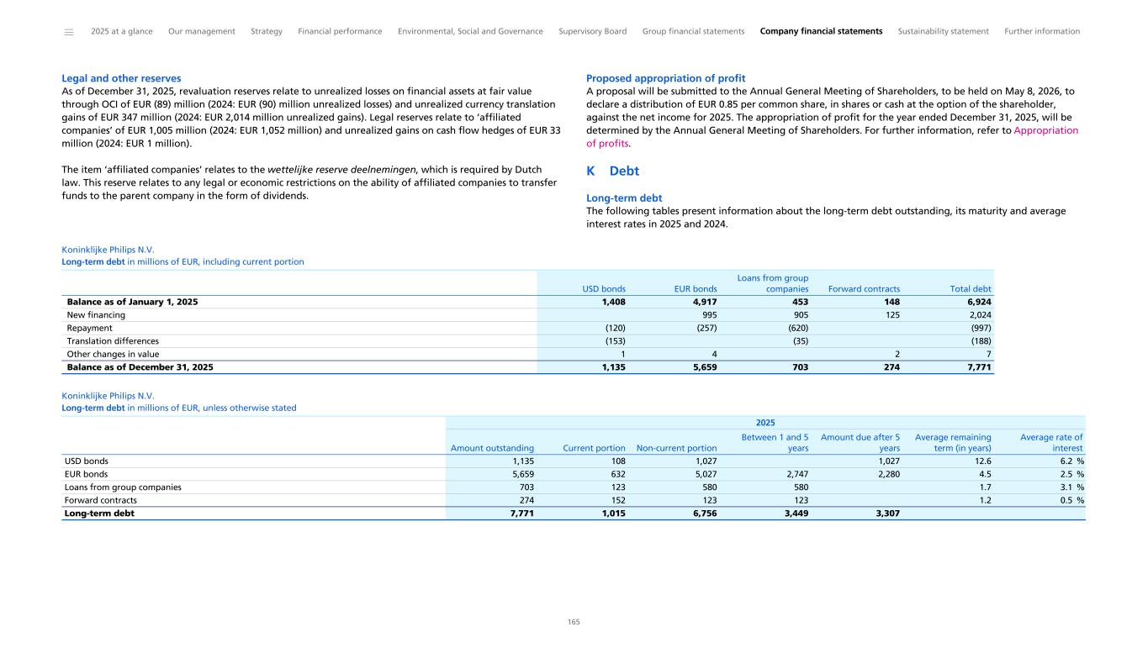Navigate to the Strategy tab

coord(267,31)
